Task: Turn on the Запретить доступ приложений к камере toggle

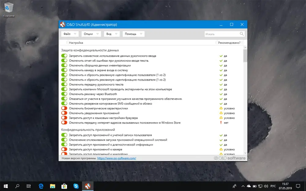Action: tap(64, 149)
